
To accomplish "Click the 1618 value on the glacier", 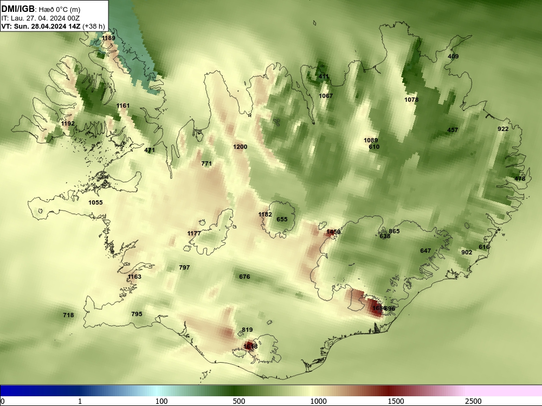I will coord(250,346).
